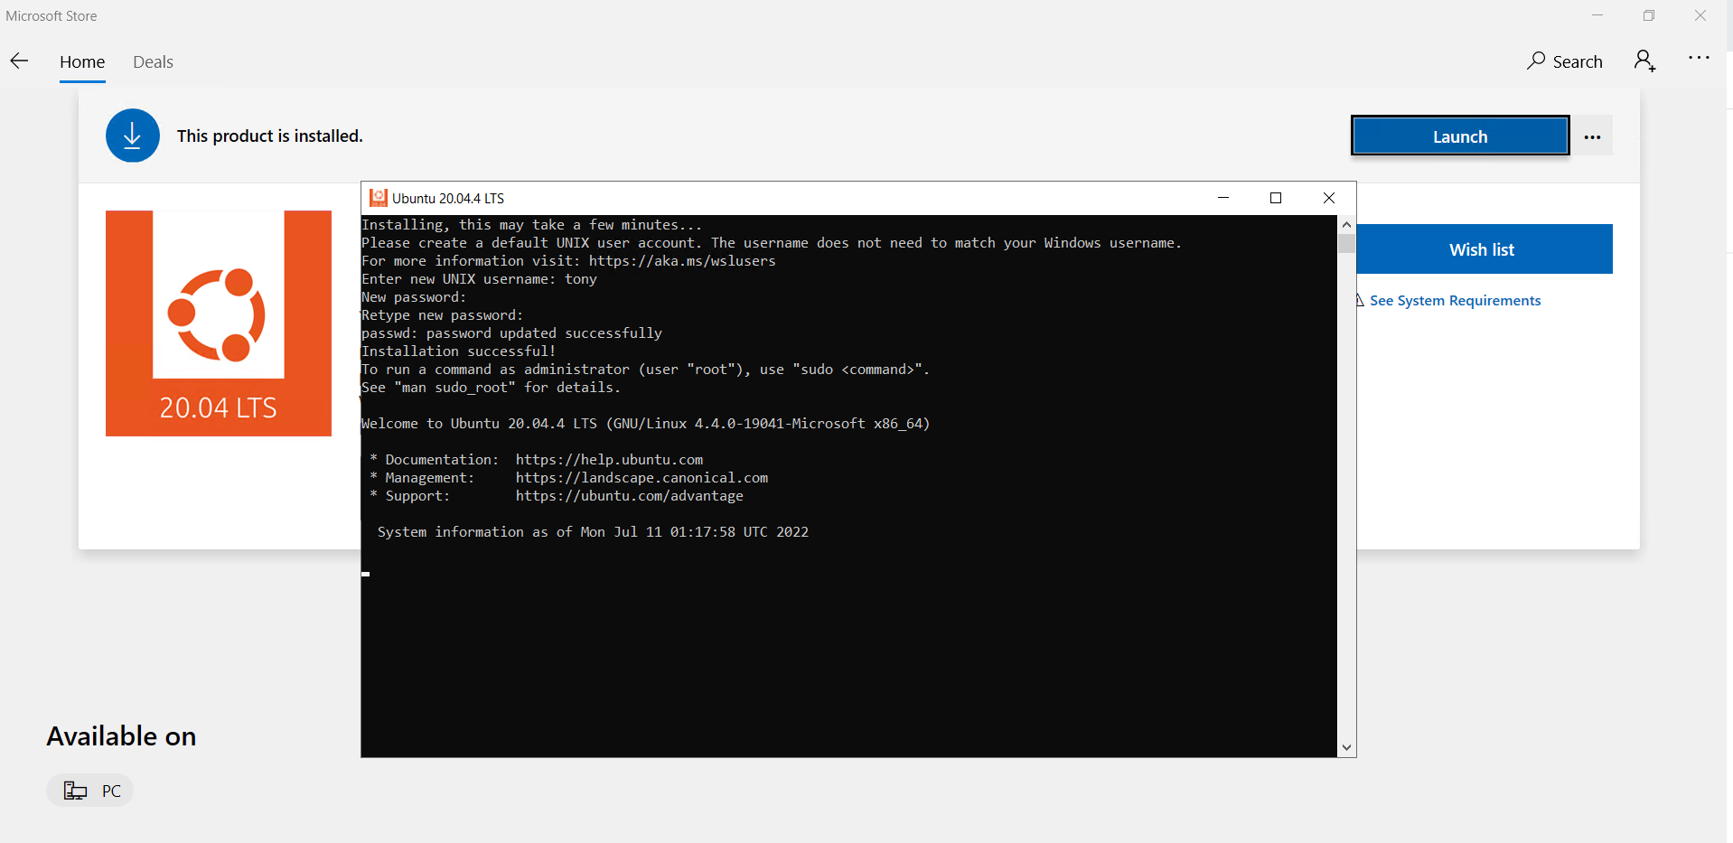Launch the installed Ubuntu product

tap(1460, 136)
